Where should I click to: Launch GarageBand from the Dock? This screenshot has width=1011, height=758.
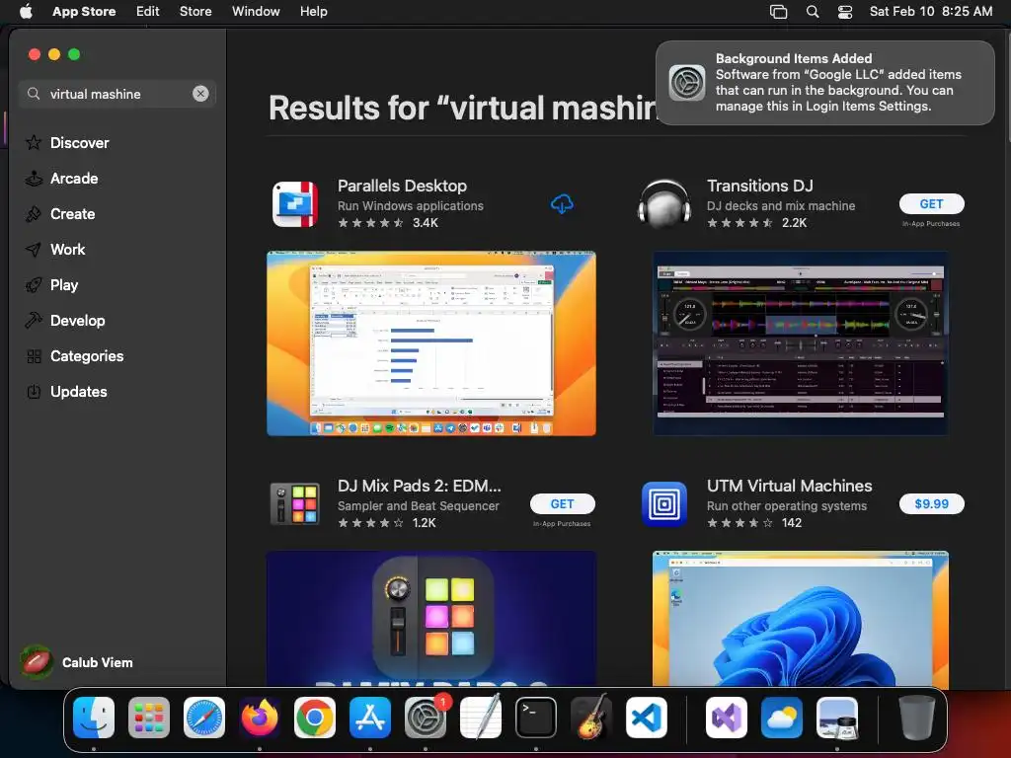pyautogui.click(x=591, y=718)
